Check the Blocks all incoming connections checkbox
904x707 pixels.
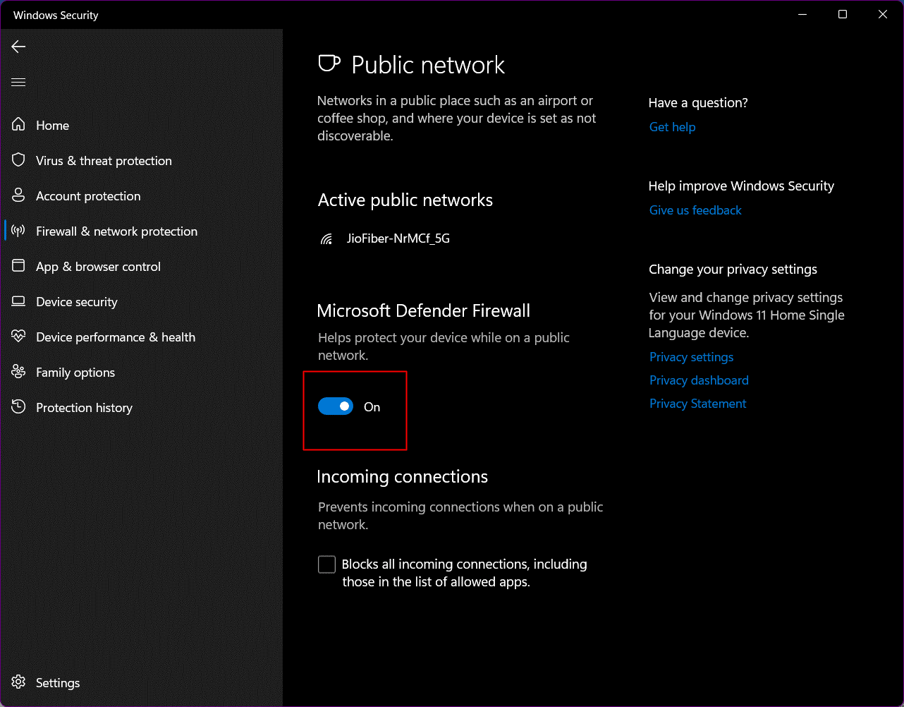click(x=326, y=564)
